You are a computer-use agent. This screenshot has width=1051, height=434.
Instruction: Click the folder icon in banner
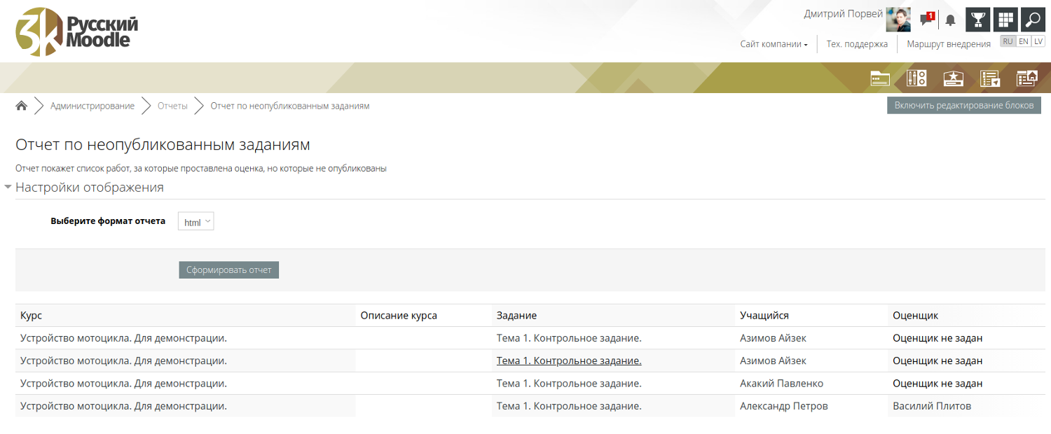click(880, 78)
